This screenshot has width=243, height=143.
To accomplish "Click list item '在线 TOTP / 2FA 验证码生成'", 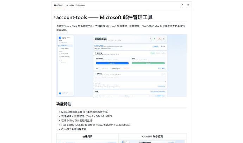I will pyautogui.click(x=76, y=121).
